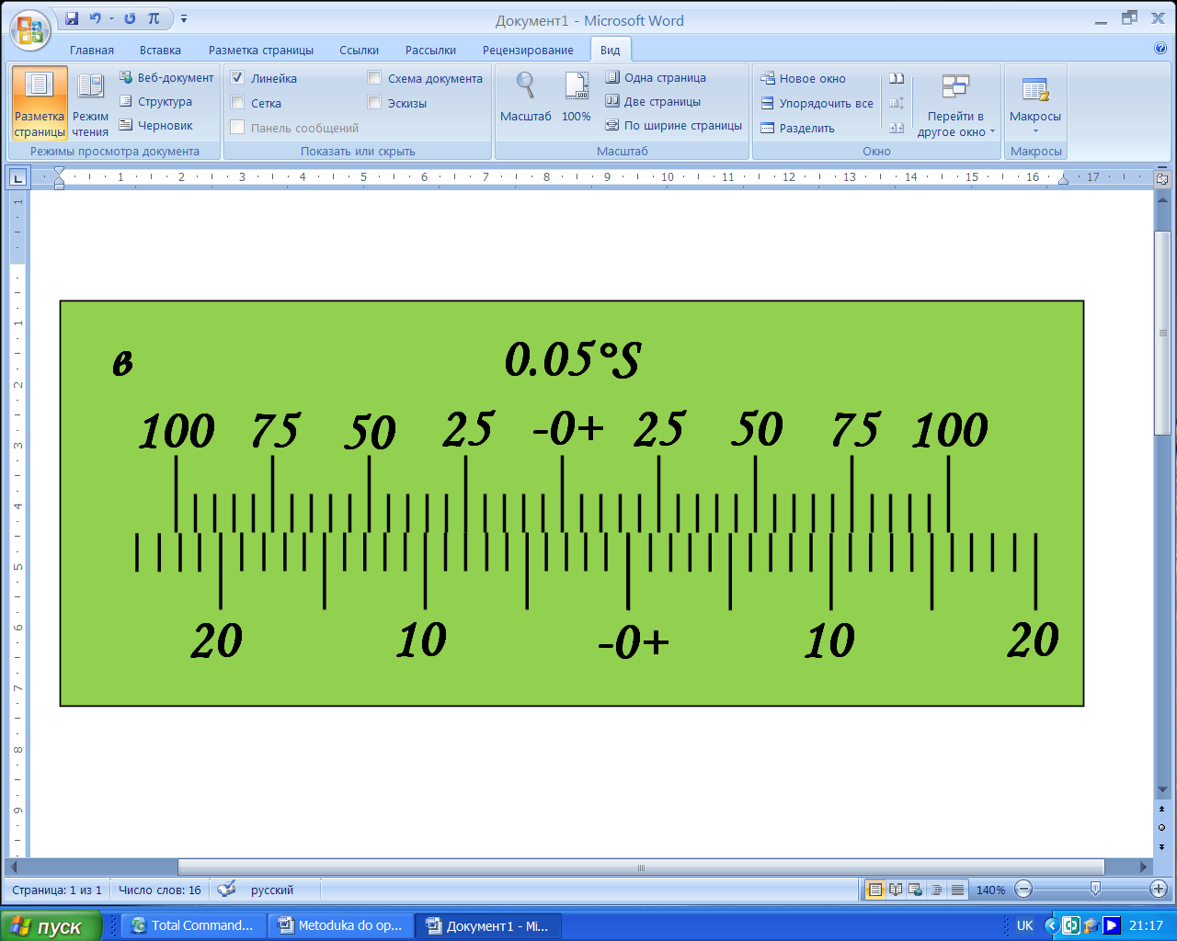Switch to Page Layout view mode button
Screen dimensions: 1177x941
[40, 103]
